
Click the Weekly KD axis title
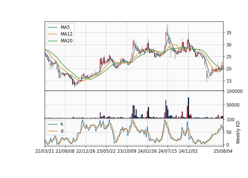[x=238, y=132]
